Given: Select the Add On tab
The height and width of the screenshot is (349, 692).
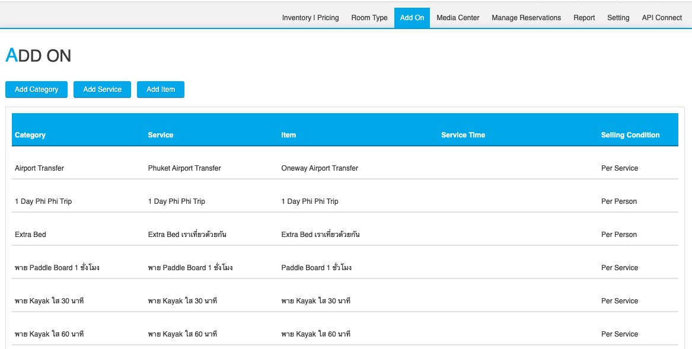Looking at the screenshot, I should tap(412, 18).
